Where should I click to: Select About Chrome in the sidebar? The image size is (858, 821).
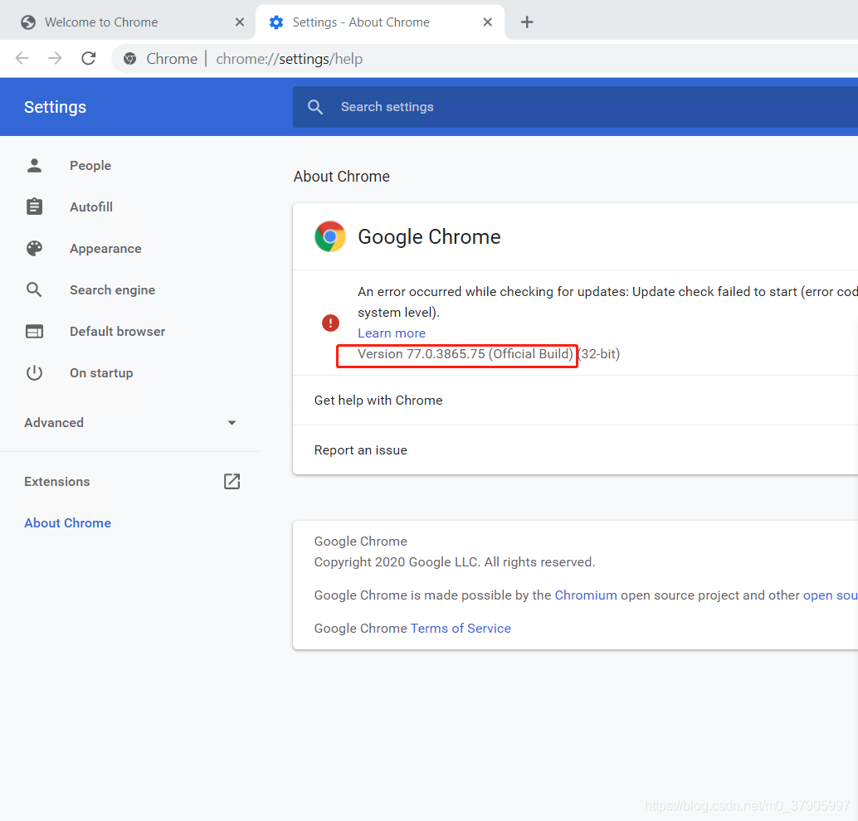[68, 523]
